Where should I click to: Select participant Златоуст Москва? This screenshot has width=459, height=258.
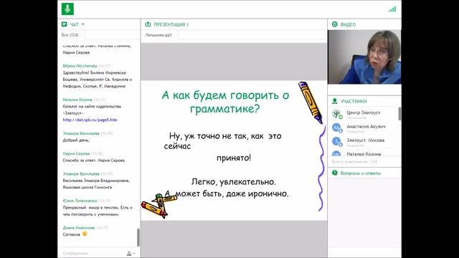pos(365,140)
